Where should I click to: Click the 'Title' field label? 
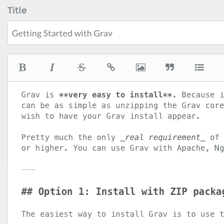coord(17,10)
